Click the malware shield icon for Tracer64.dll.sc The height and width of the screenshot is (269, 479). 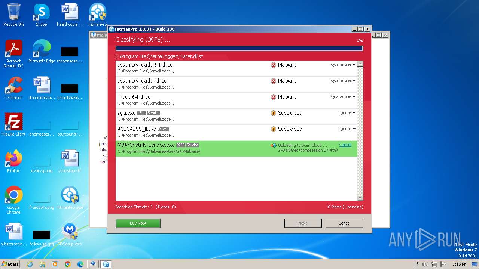click(x=274, y=97)
